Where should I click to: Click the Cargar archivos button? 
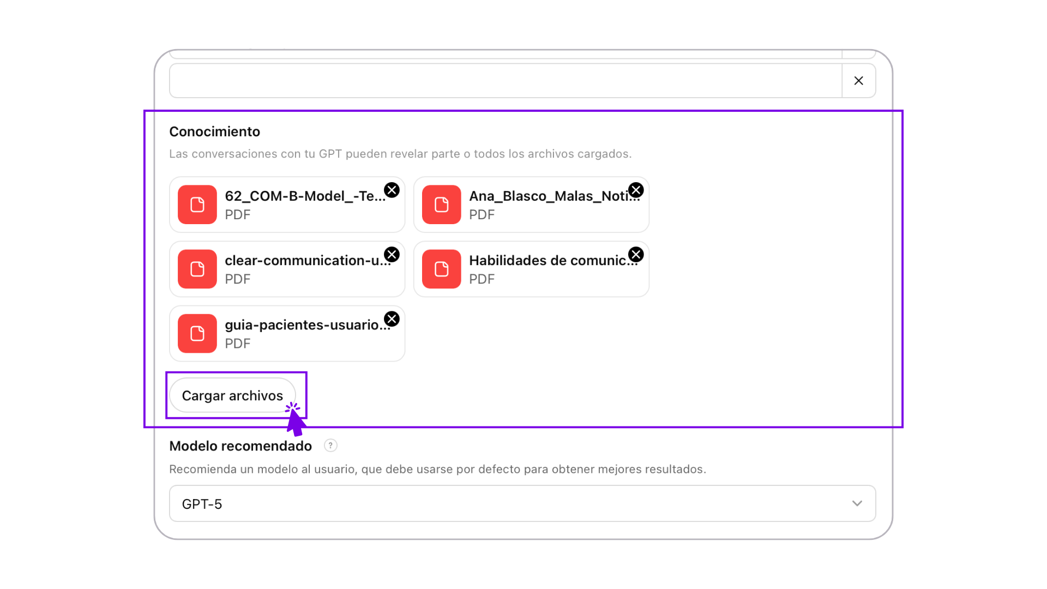(232, 395)
